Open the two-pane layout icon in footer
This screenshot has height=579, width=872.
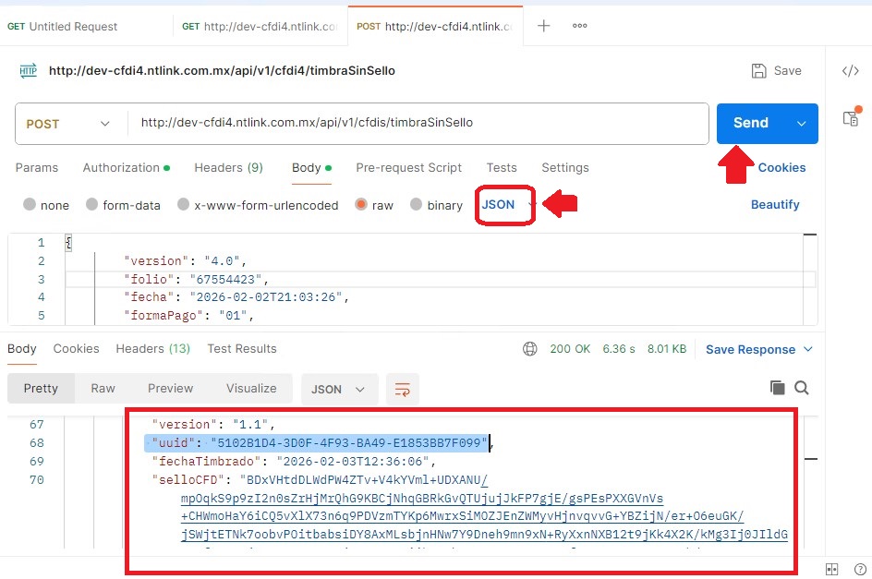[832, 569]
